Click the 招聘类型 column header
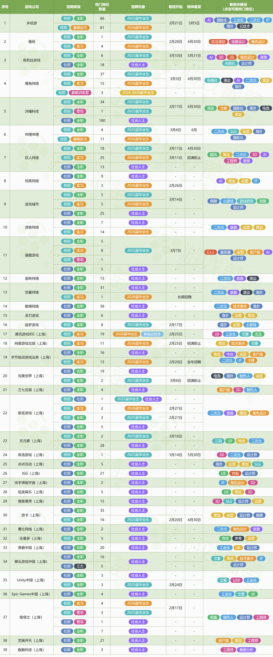273x657 pixels. 74,7
